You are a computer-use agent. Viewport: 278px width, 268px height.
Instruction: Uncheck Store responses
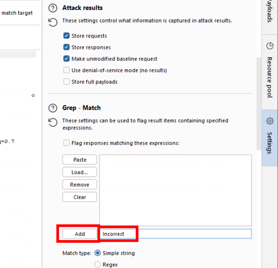click(x=66, y=47)
